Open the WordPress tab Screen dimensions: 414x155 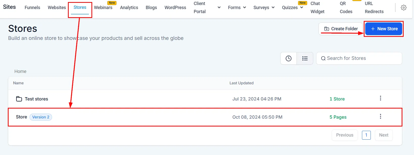[x=175, y=8]
